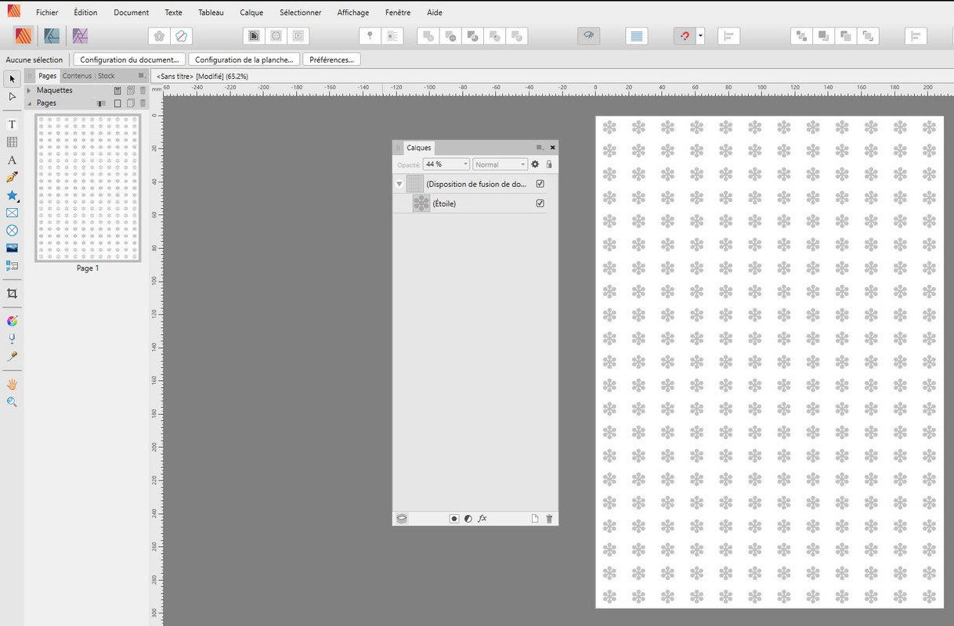
Task: Select the Artistic Text tool
Action: (x=12, y=160)
